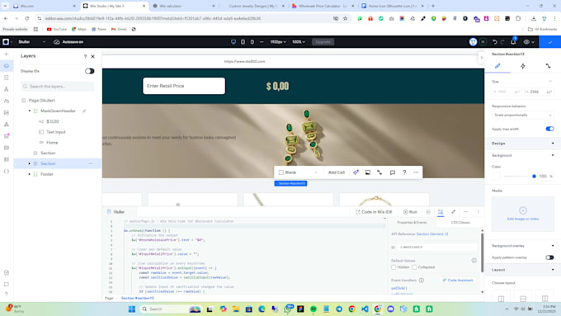This screenshot has width=561, height=316.
Task: Check the Collapsed default value checkbox
Action: (414, 267)
